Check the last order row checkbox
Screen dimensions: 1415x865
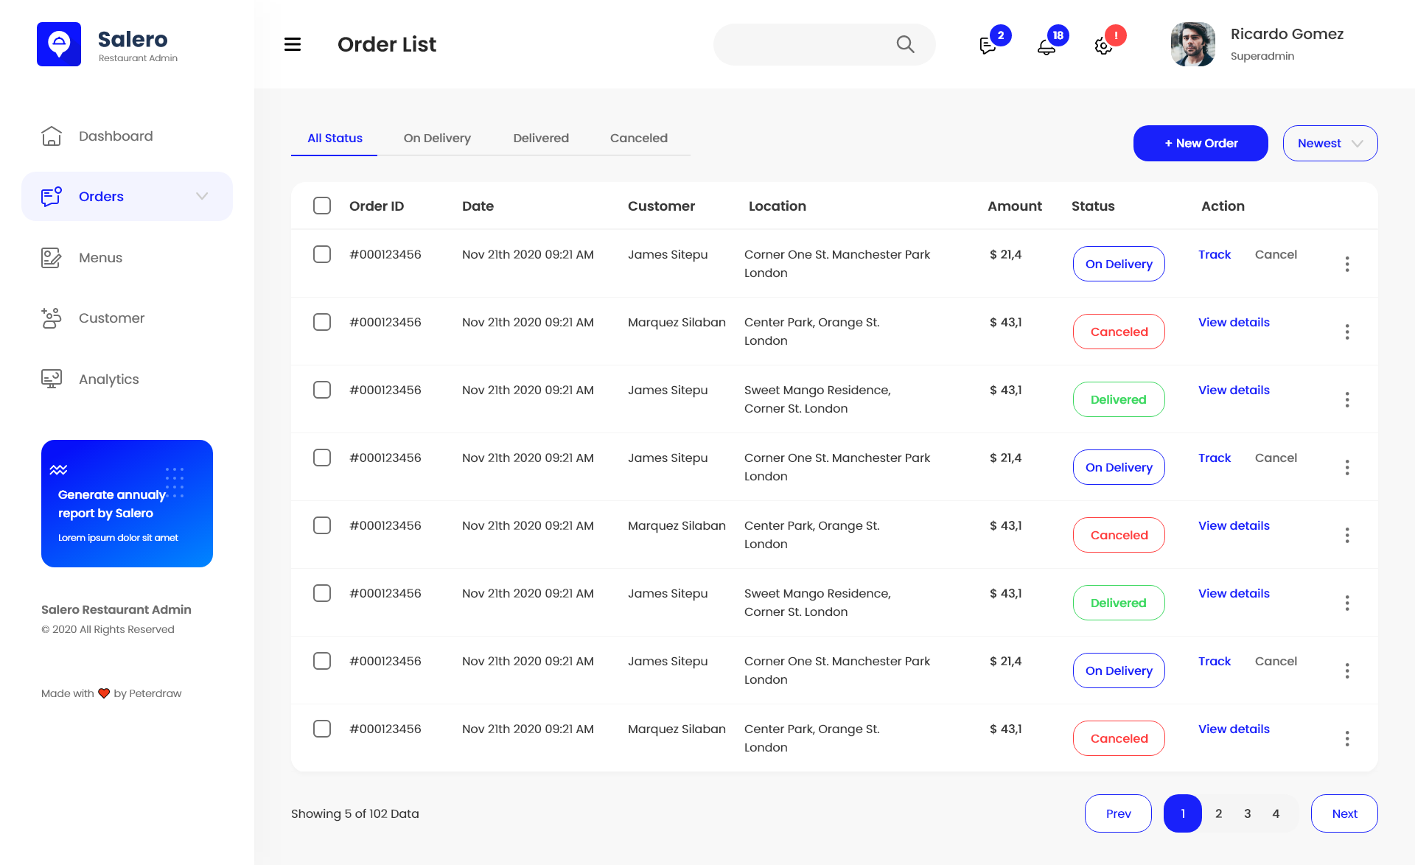322,729
